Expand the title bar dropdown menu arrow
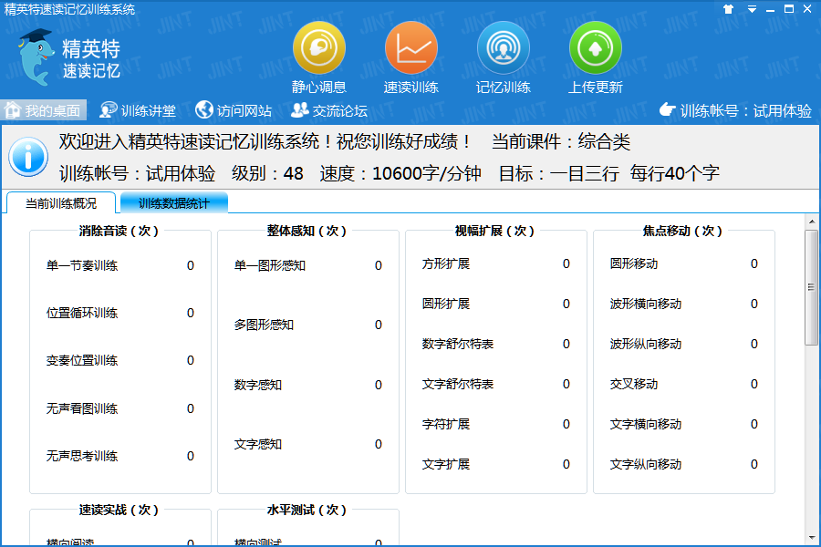Image resolution: width=821 pixels, height=547 pixels. pos(753,9)
